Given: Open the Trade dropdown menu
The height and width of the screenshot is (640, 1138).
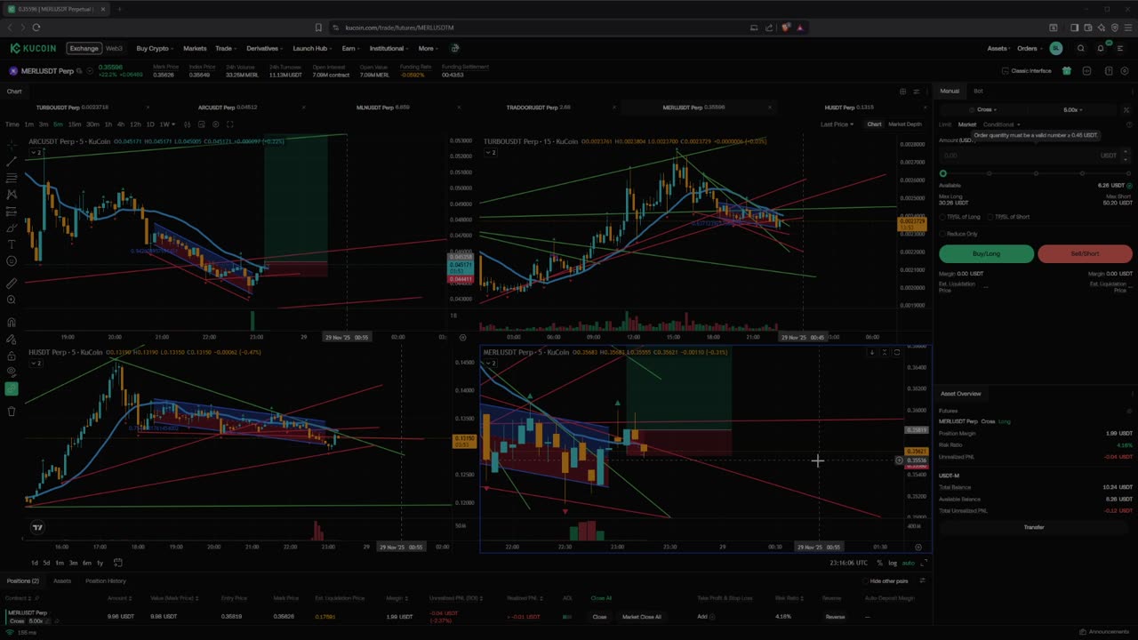Looking at the screenshot, I should click(226, 48).
